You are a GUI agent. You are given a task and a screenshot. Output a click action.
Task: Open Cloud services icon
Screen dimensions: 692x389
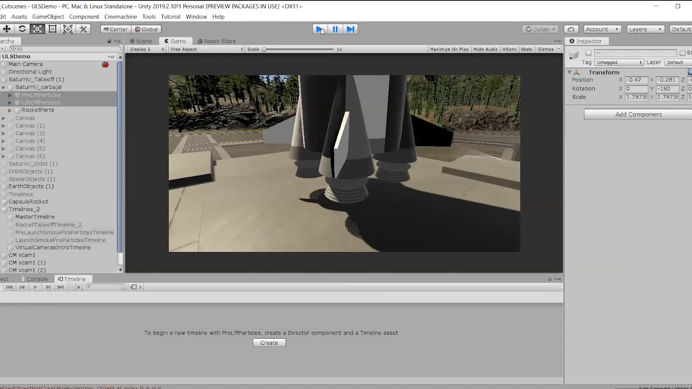tap(571, 29)
